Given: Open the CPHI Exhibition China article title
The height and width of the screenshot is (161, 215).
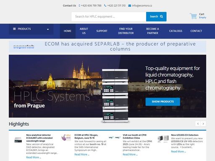Looking at the screenshot, I should coord(134,136).
